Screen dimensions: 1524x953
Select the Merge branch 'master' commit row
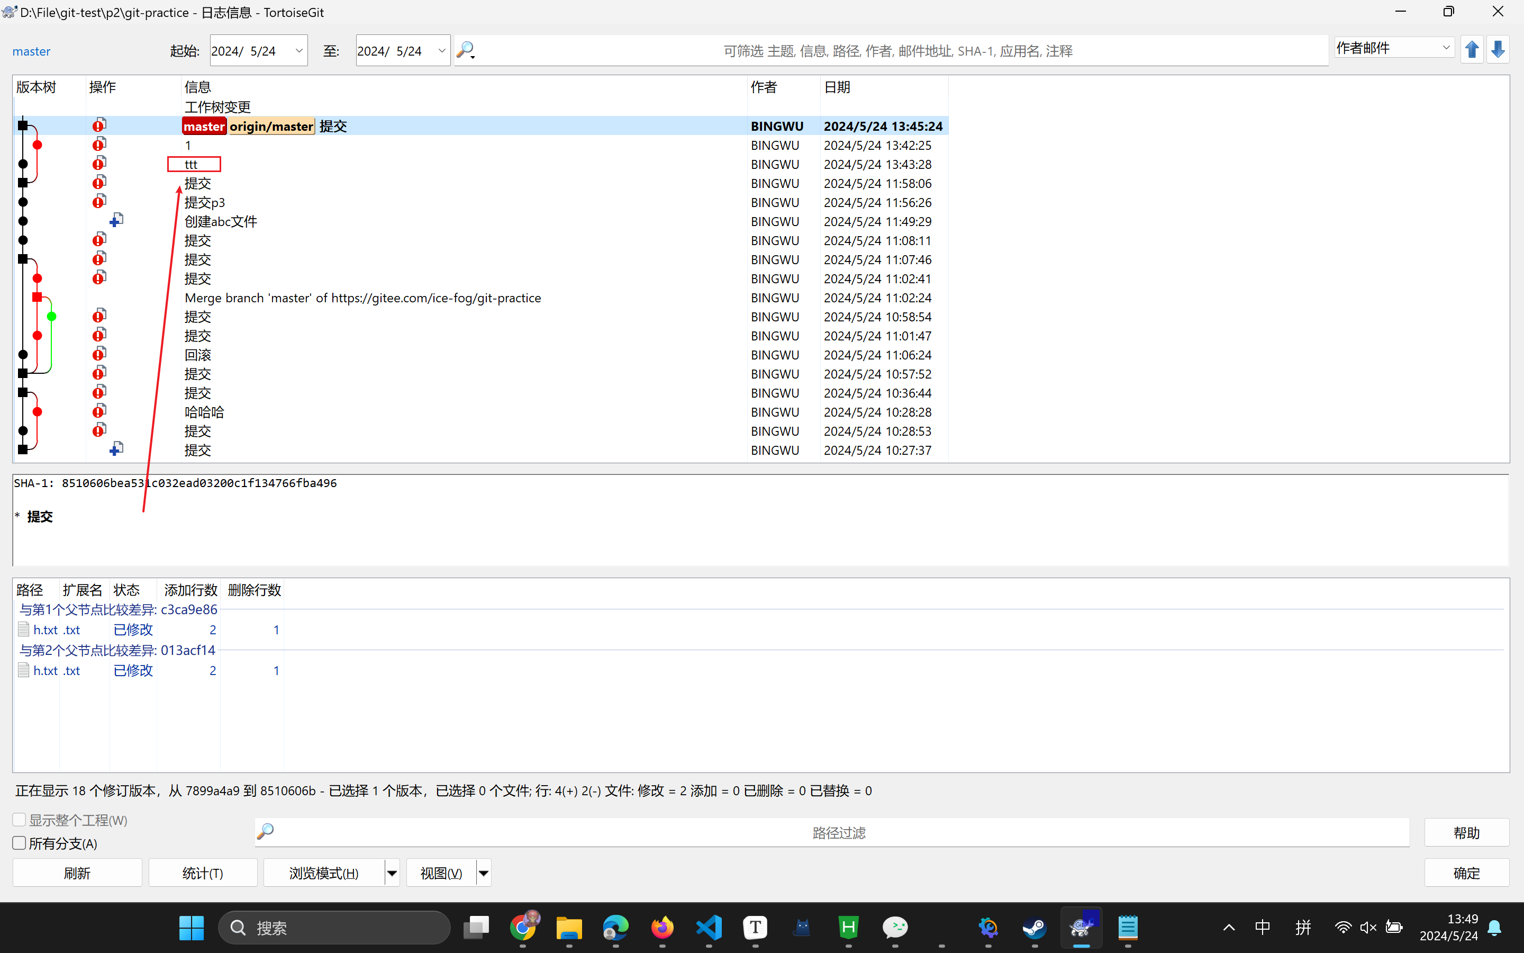362,298
